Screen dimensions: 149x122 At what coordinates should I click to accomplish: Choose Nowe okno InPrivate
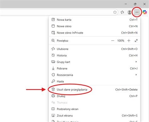click(94, 33)
